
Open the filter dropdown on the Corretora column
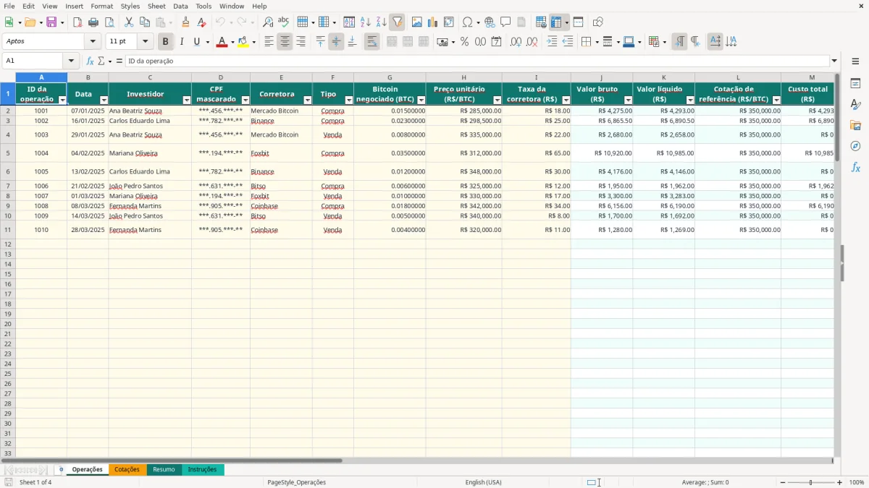(x=307, y=100)
